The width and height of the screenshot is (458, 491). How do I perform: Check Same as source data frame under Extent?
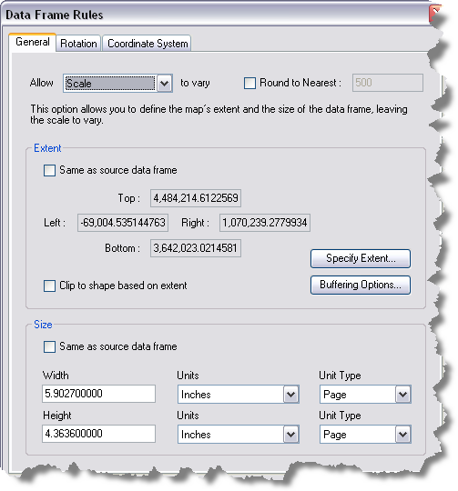49,171
